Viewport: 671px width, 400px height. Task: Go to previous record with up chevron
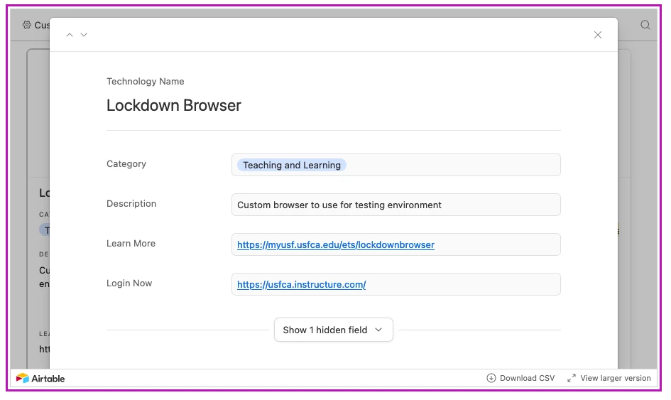coord(70,35)
